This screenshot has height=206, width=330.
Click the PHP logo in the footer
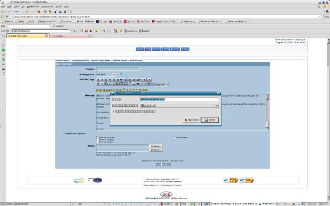click(x=97, y=180)
